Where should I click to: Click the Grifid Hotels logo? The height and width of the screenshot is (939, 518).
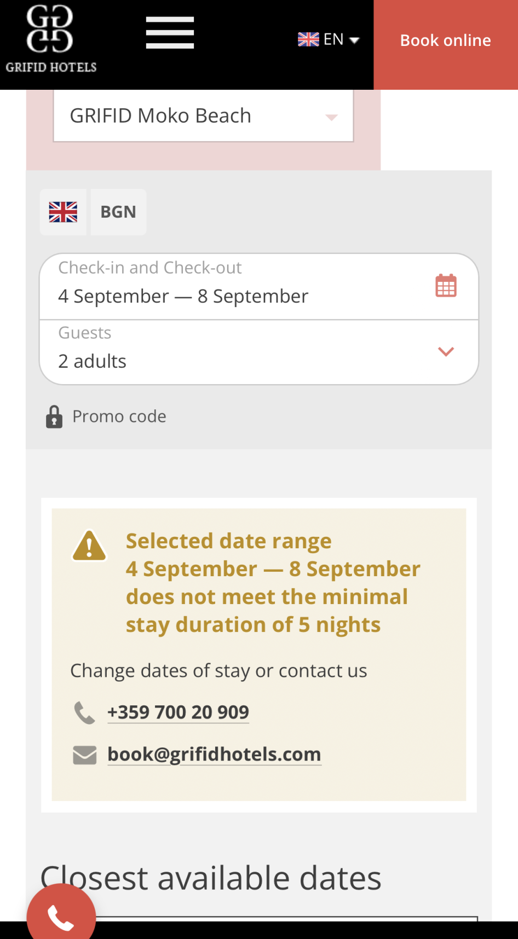pyautogui.click(x=50, y=39)
